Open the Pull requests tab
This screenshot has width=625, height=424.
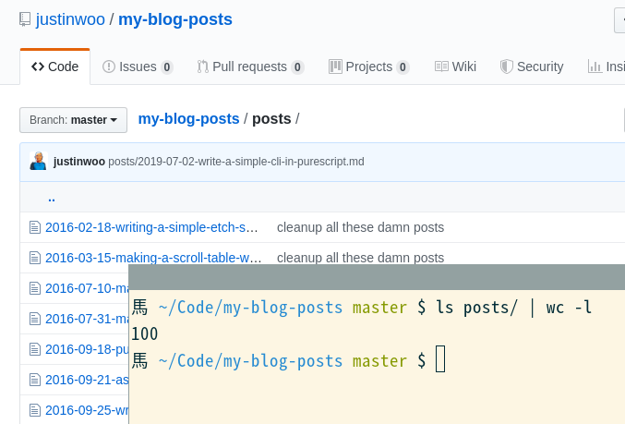(x=250, y=67)
